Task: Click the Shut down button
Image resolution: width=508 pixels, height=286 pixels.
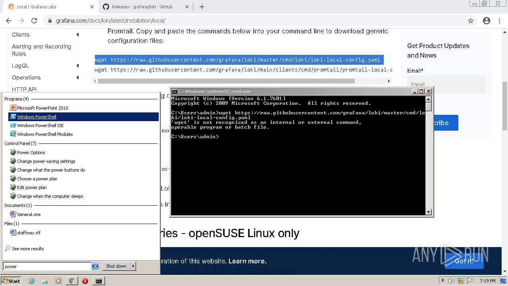Action: tap(116, 266)
